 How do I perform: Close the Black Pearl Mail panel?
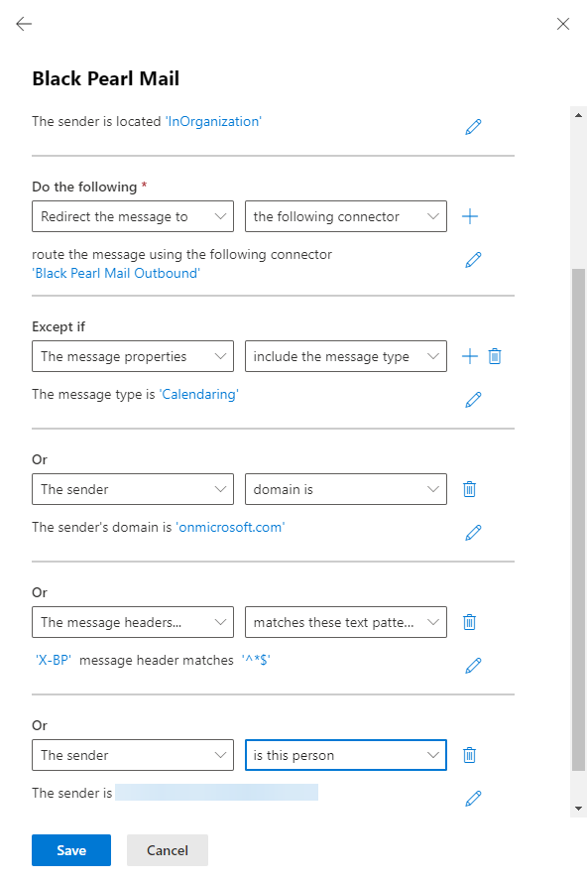pos(563,24)
